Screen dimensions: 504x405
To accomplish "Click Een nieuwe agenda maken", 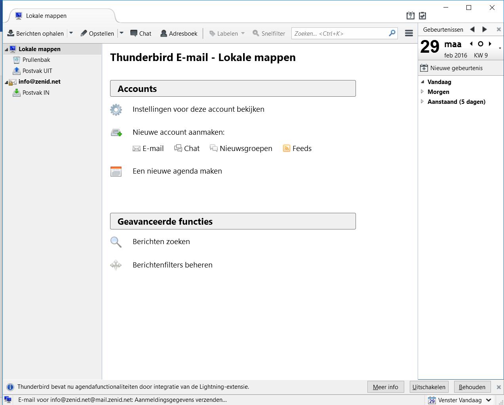I will pyautogui.click(x=177, y=171).
